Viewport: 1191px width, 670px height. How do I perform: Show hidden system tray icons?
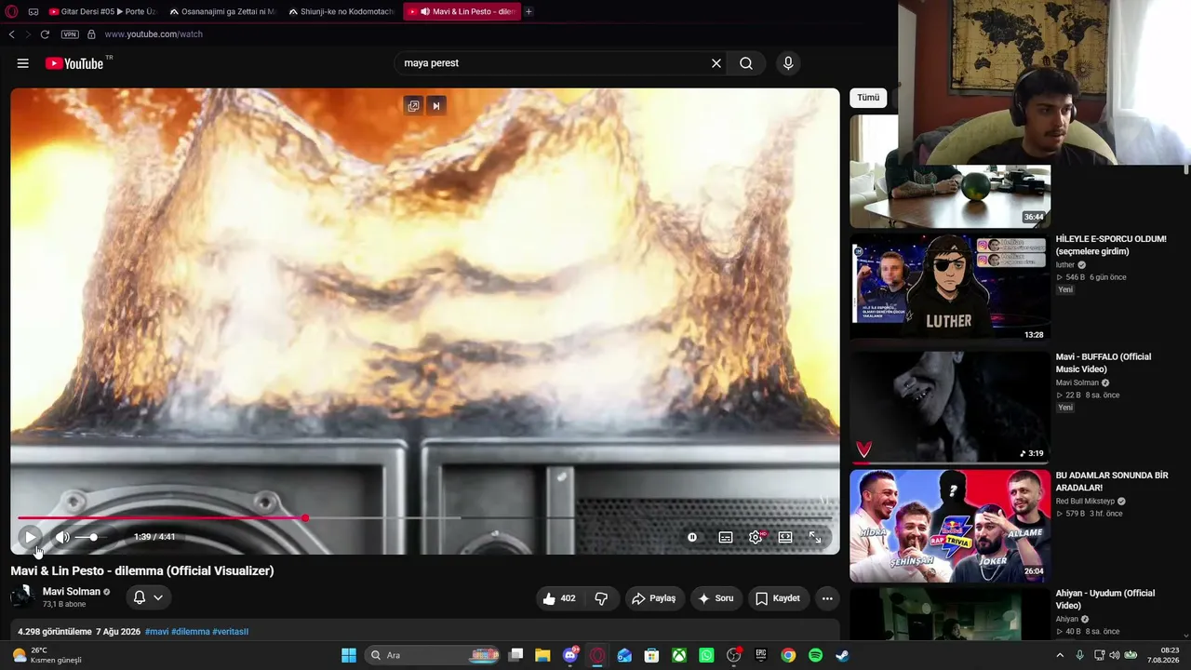tap(1059, 655)
